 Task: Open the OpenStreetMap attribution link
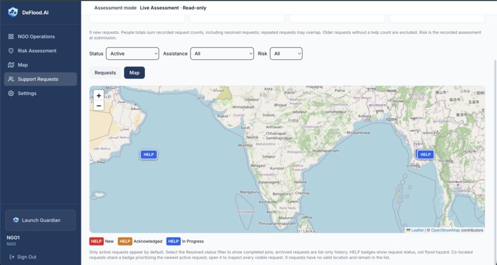(x=445, y=230)
